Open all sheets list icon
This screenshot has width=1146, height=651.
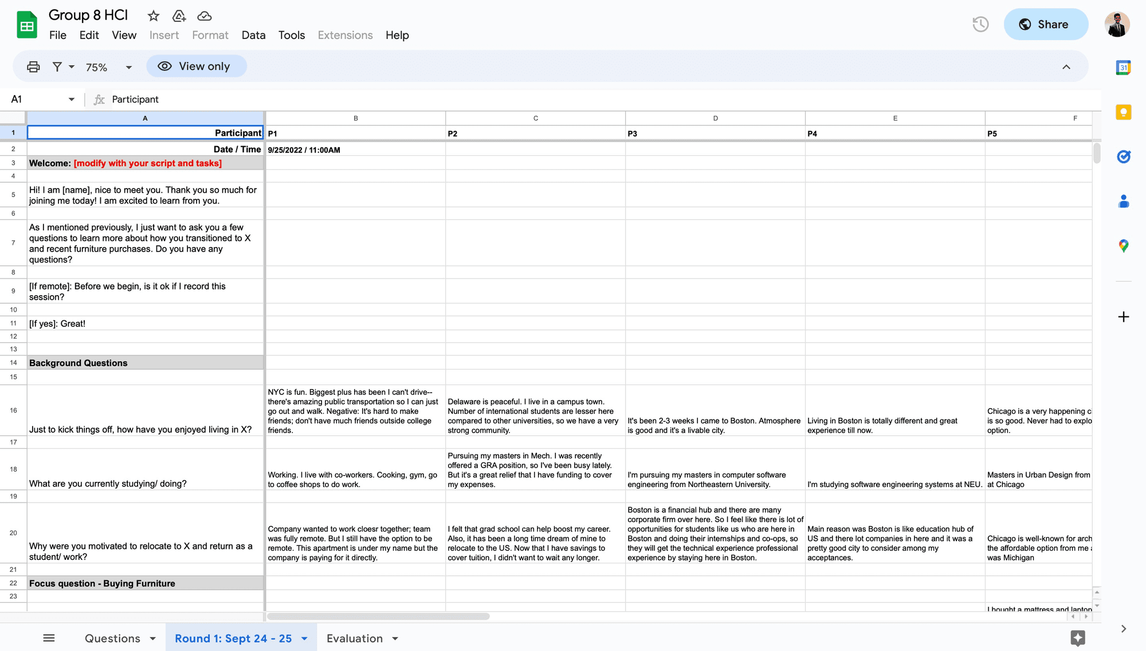(x=49, y=638)
